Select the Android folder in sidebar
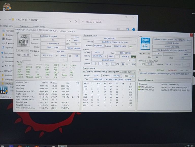 (8, 75)
